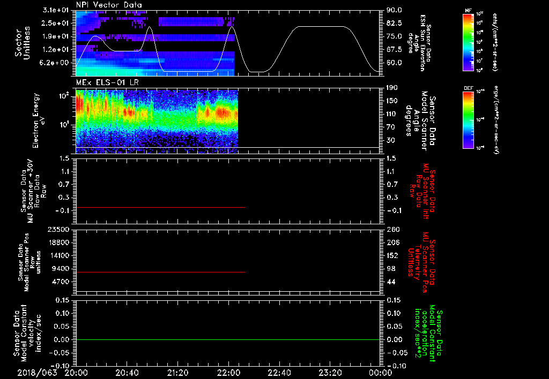Click the 98 telemetry tick label

coord(391,269)
